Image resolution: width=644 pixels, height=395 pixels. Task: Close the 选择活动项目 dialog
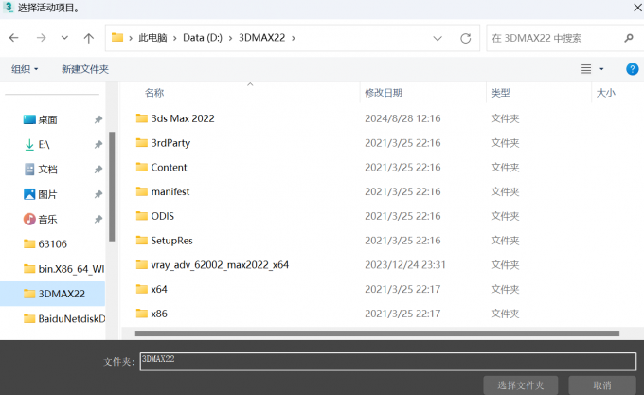[637, 8]
